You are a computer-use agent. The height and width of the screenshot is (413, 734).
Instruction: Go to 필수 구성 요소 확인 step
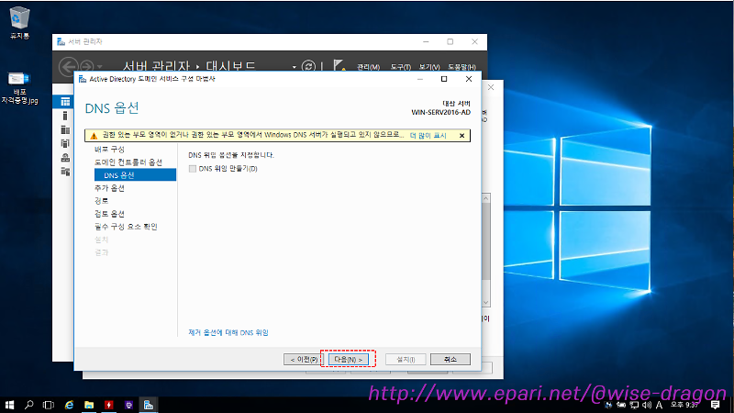click(126, 227)
